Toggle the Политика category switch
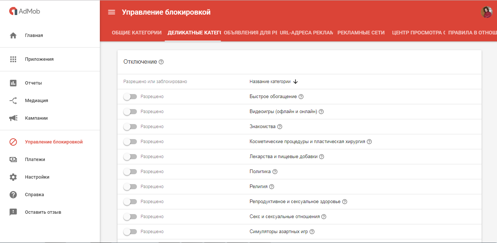 click(130, 171)
